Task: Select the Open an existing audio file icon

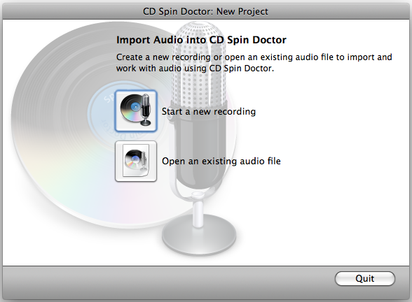Action: [136, 161]
